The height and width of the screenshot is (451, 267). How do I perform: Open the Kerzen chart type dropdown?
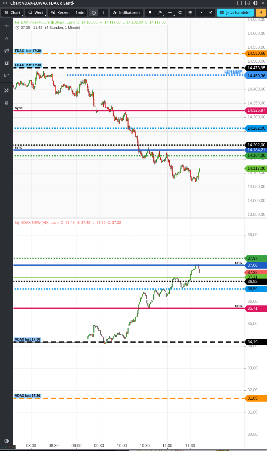[x=60, y=12]
